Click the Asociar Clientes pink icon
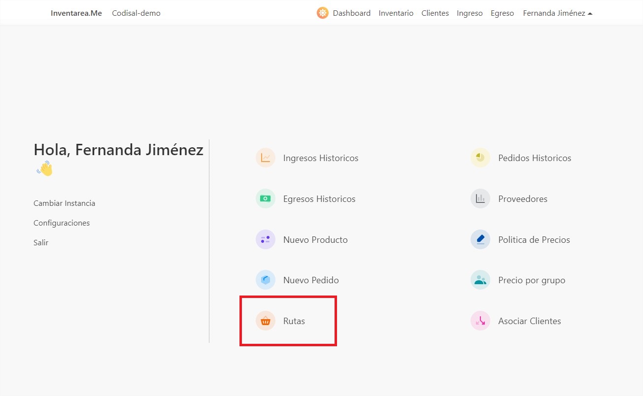643x396 pixels. 480,321
